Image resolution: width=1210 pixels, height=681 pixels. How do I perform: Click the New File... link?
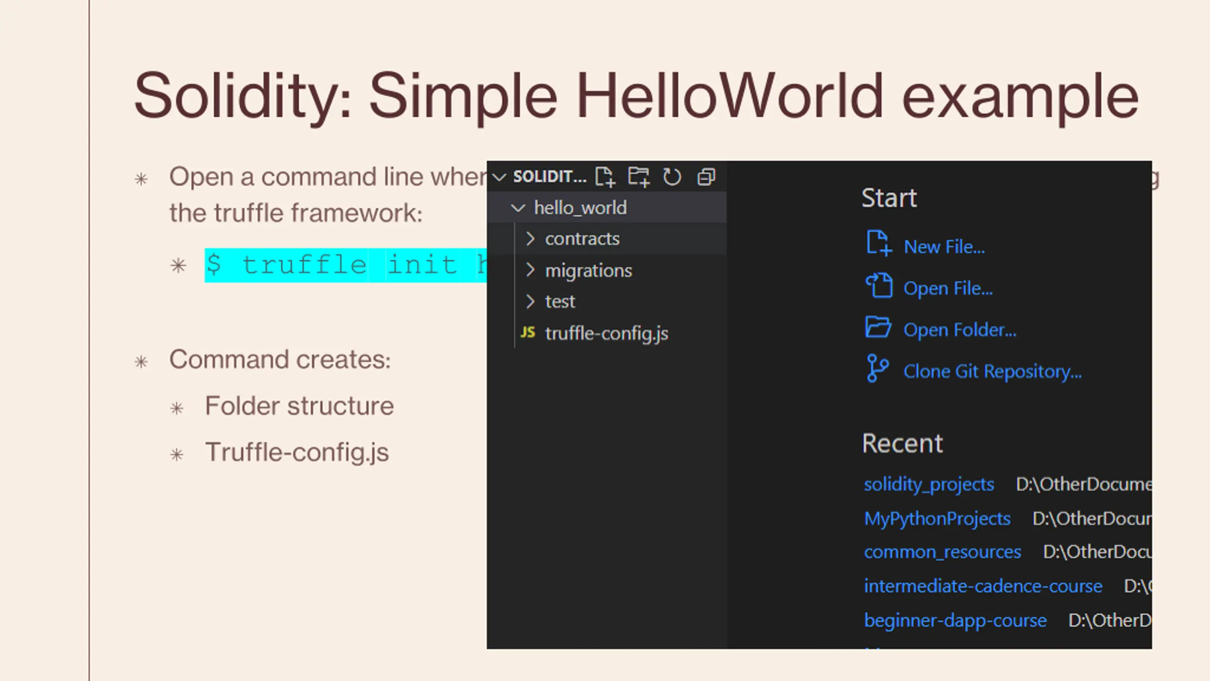point(944,247)
